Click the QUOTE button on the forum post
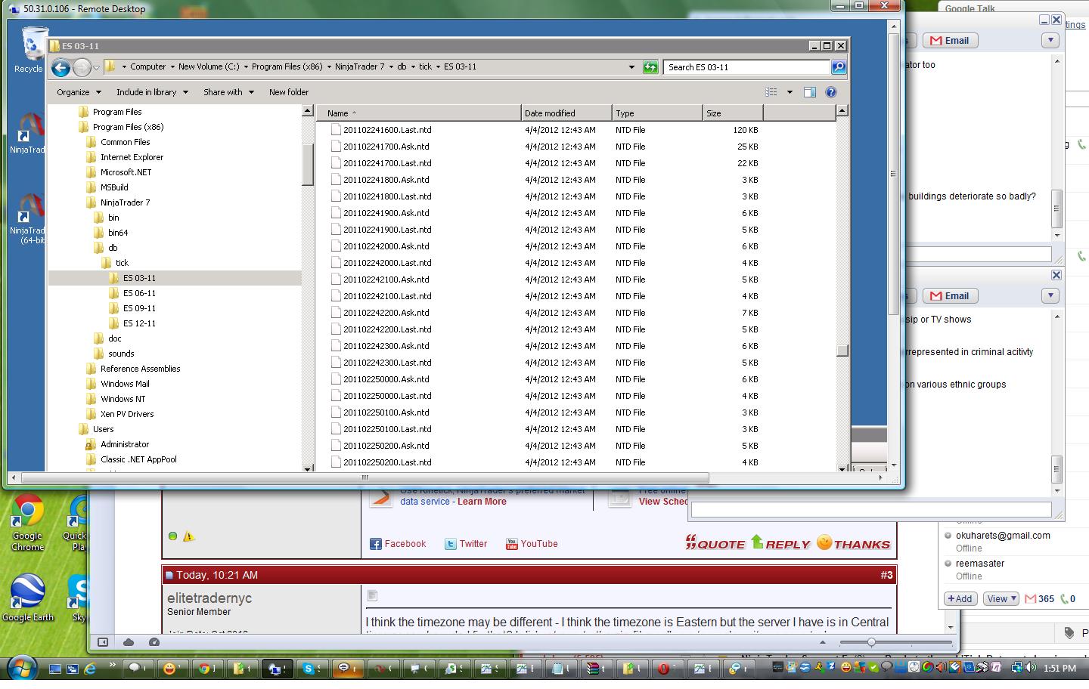Image resolution: width=1089 pixels, height=689 pixels. [x=715, y=543]
